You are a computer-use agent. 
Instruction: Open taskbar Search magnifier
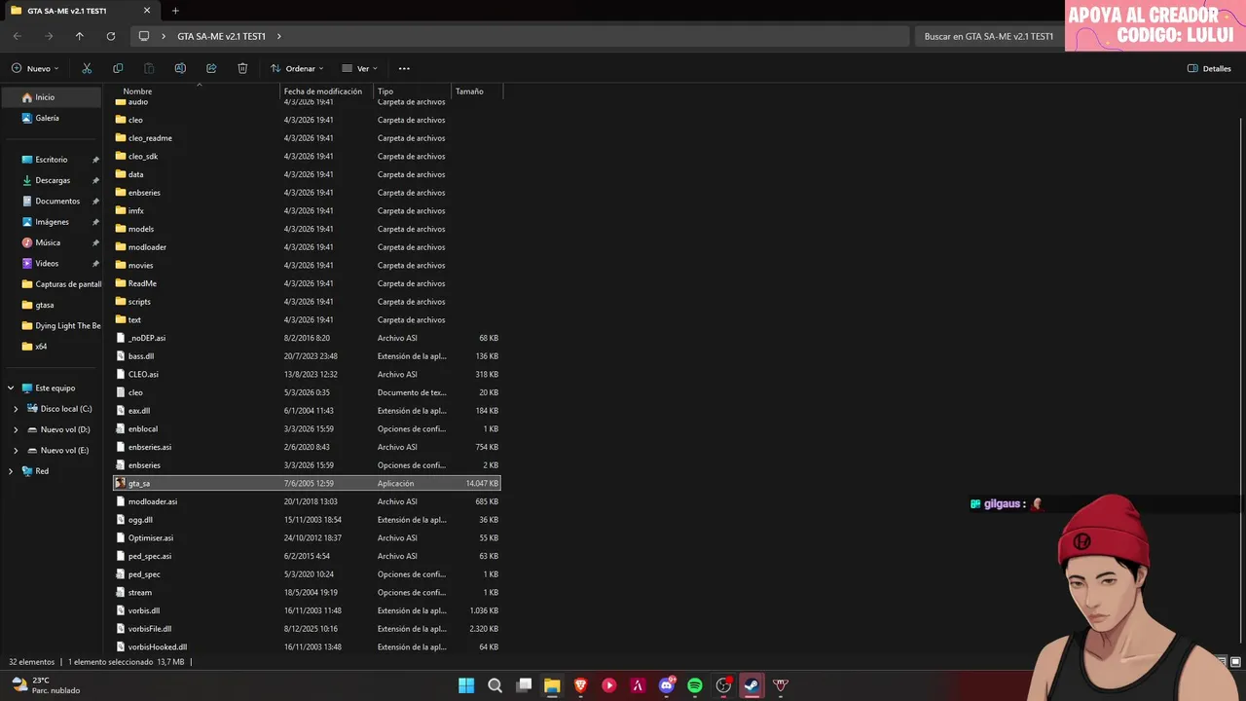point(495,685)
